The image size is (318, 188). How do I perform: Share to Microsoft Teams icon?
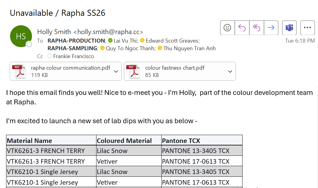pyautogui.click(x=289, y=28)
